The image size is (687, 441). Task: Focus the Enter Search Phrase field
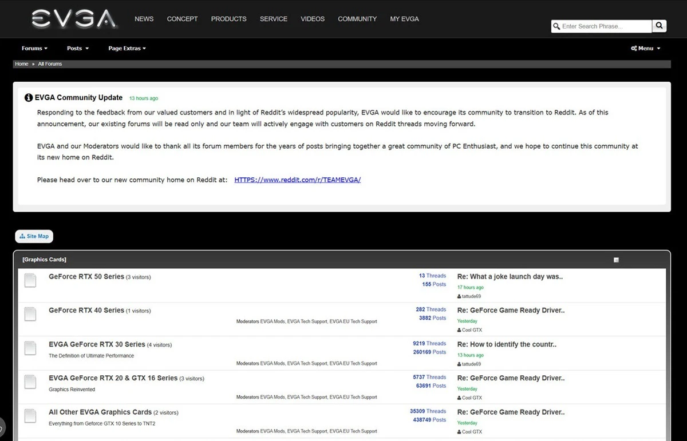coord(604,26)
